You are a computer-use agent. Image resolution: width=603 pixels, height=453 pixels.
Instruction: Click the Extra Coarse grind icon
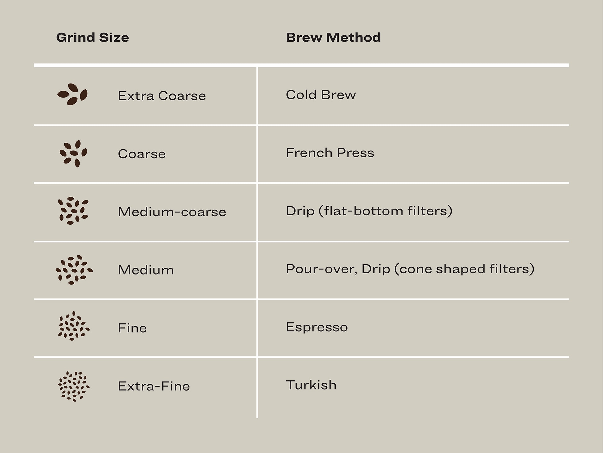pos(72,94)
